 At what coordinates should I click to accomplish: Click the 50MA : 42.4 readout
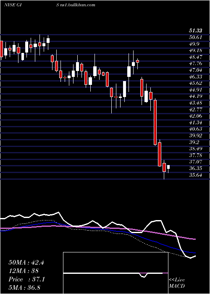26,262
